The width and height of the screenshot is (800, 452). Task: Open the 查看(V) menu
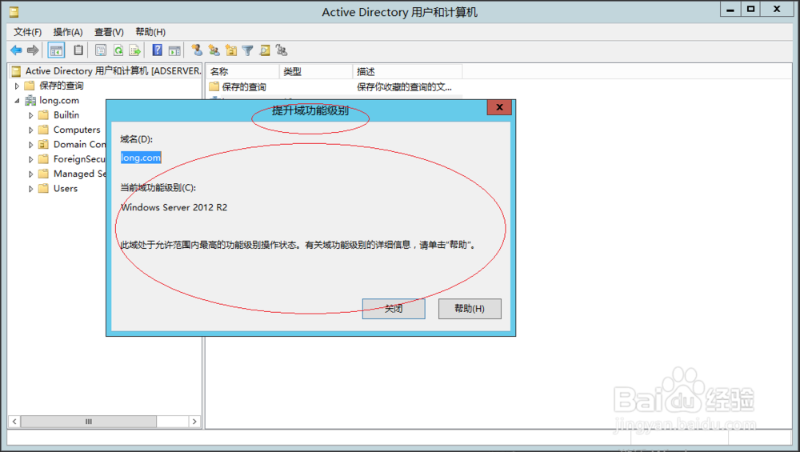109,32
